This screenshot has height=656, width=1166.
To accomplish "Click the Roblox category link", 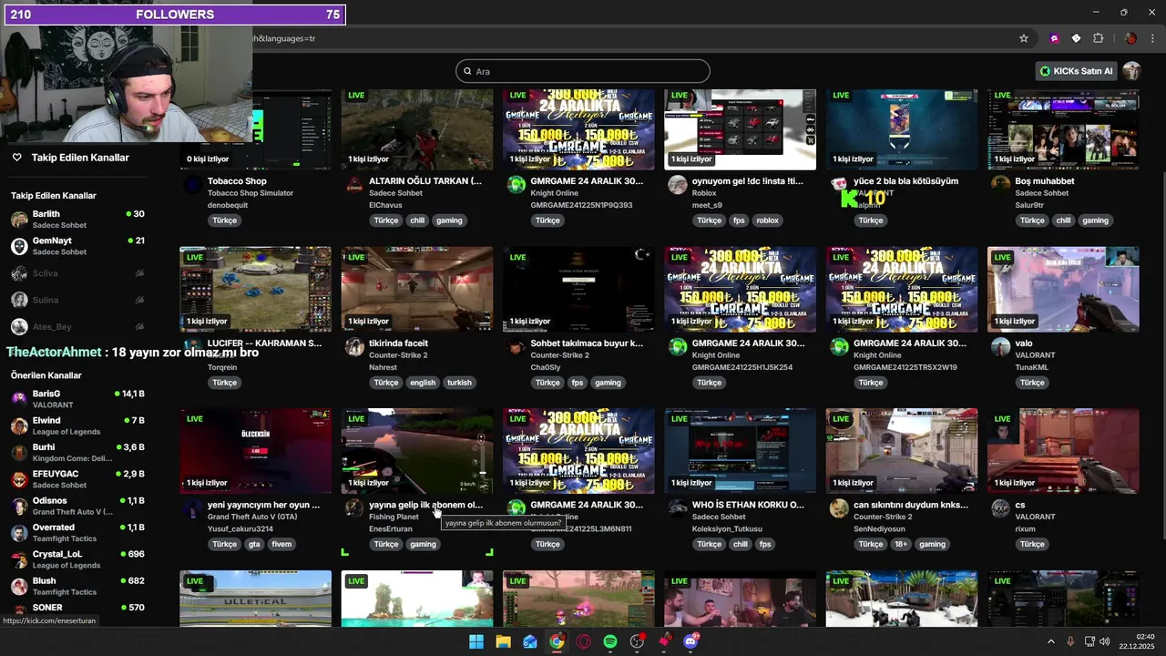I will (704, 193).
